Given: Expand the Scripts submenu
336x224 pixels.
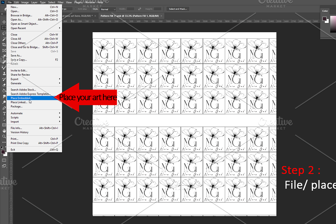Looking at the screenshot, I should coord(34,117).
